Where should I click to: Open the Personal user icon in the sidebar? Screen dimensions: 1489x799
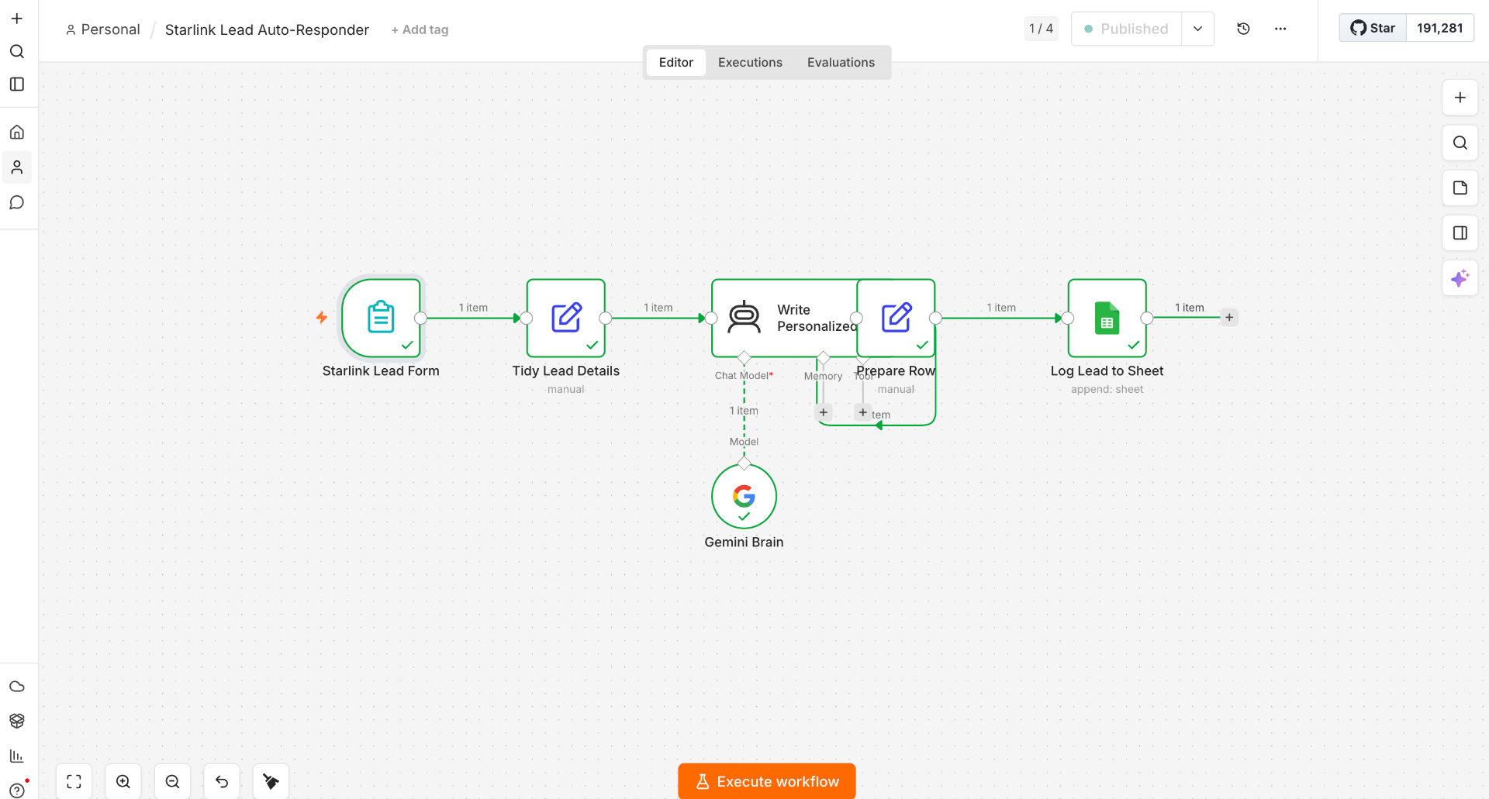(17, 167)
